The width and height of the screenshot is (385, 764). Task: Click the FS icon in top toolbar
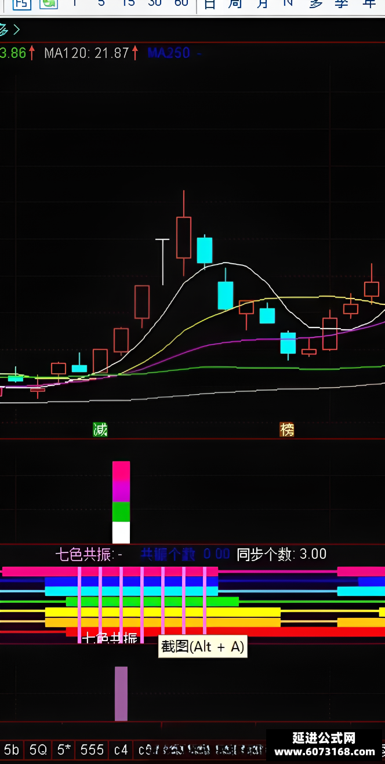pos(23,3)
